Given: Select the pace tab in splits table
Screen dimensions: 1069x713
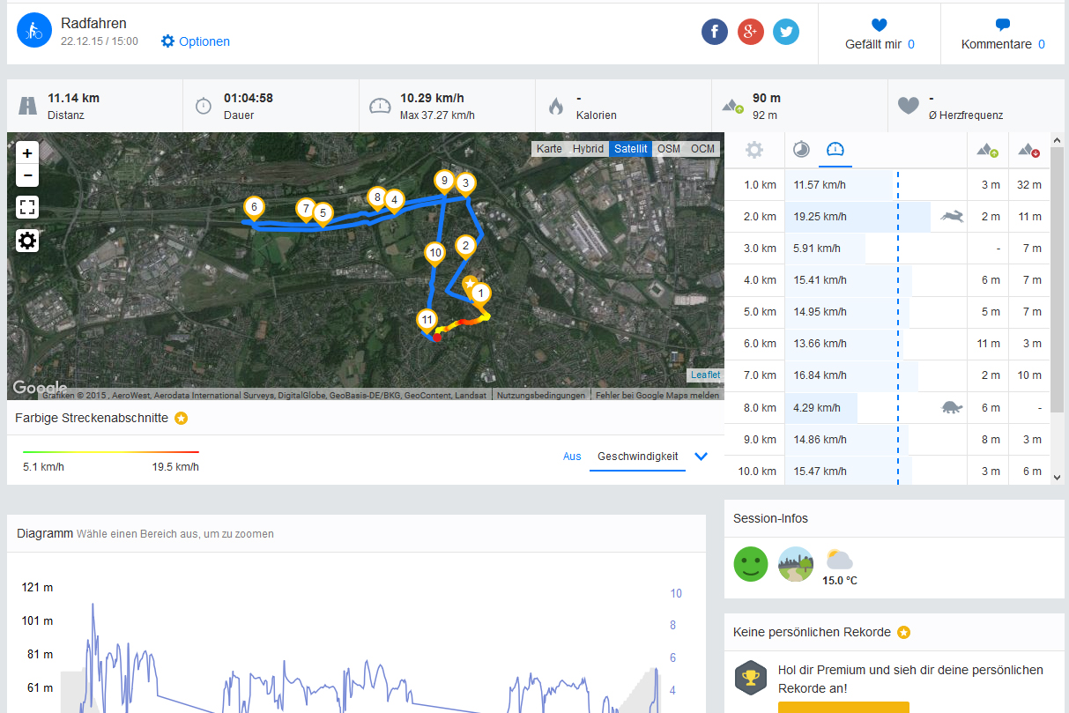Looking at the screenshot, I should (801, 149).
